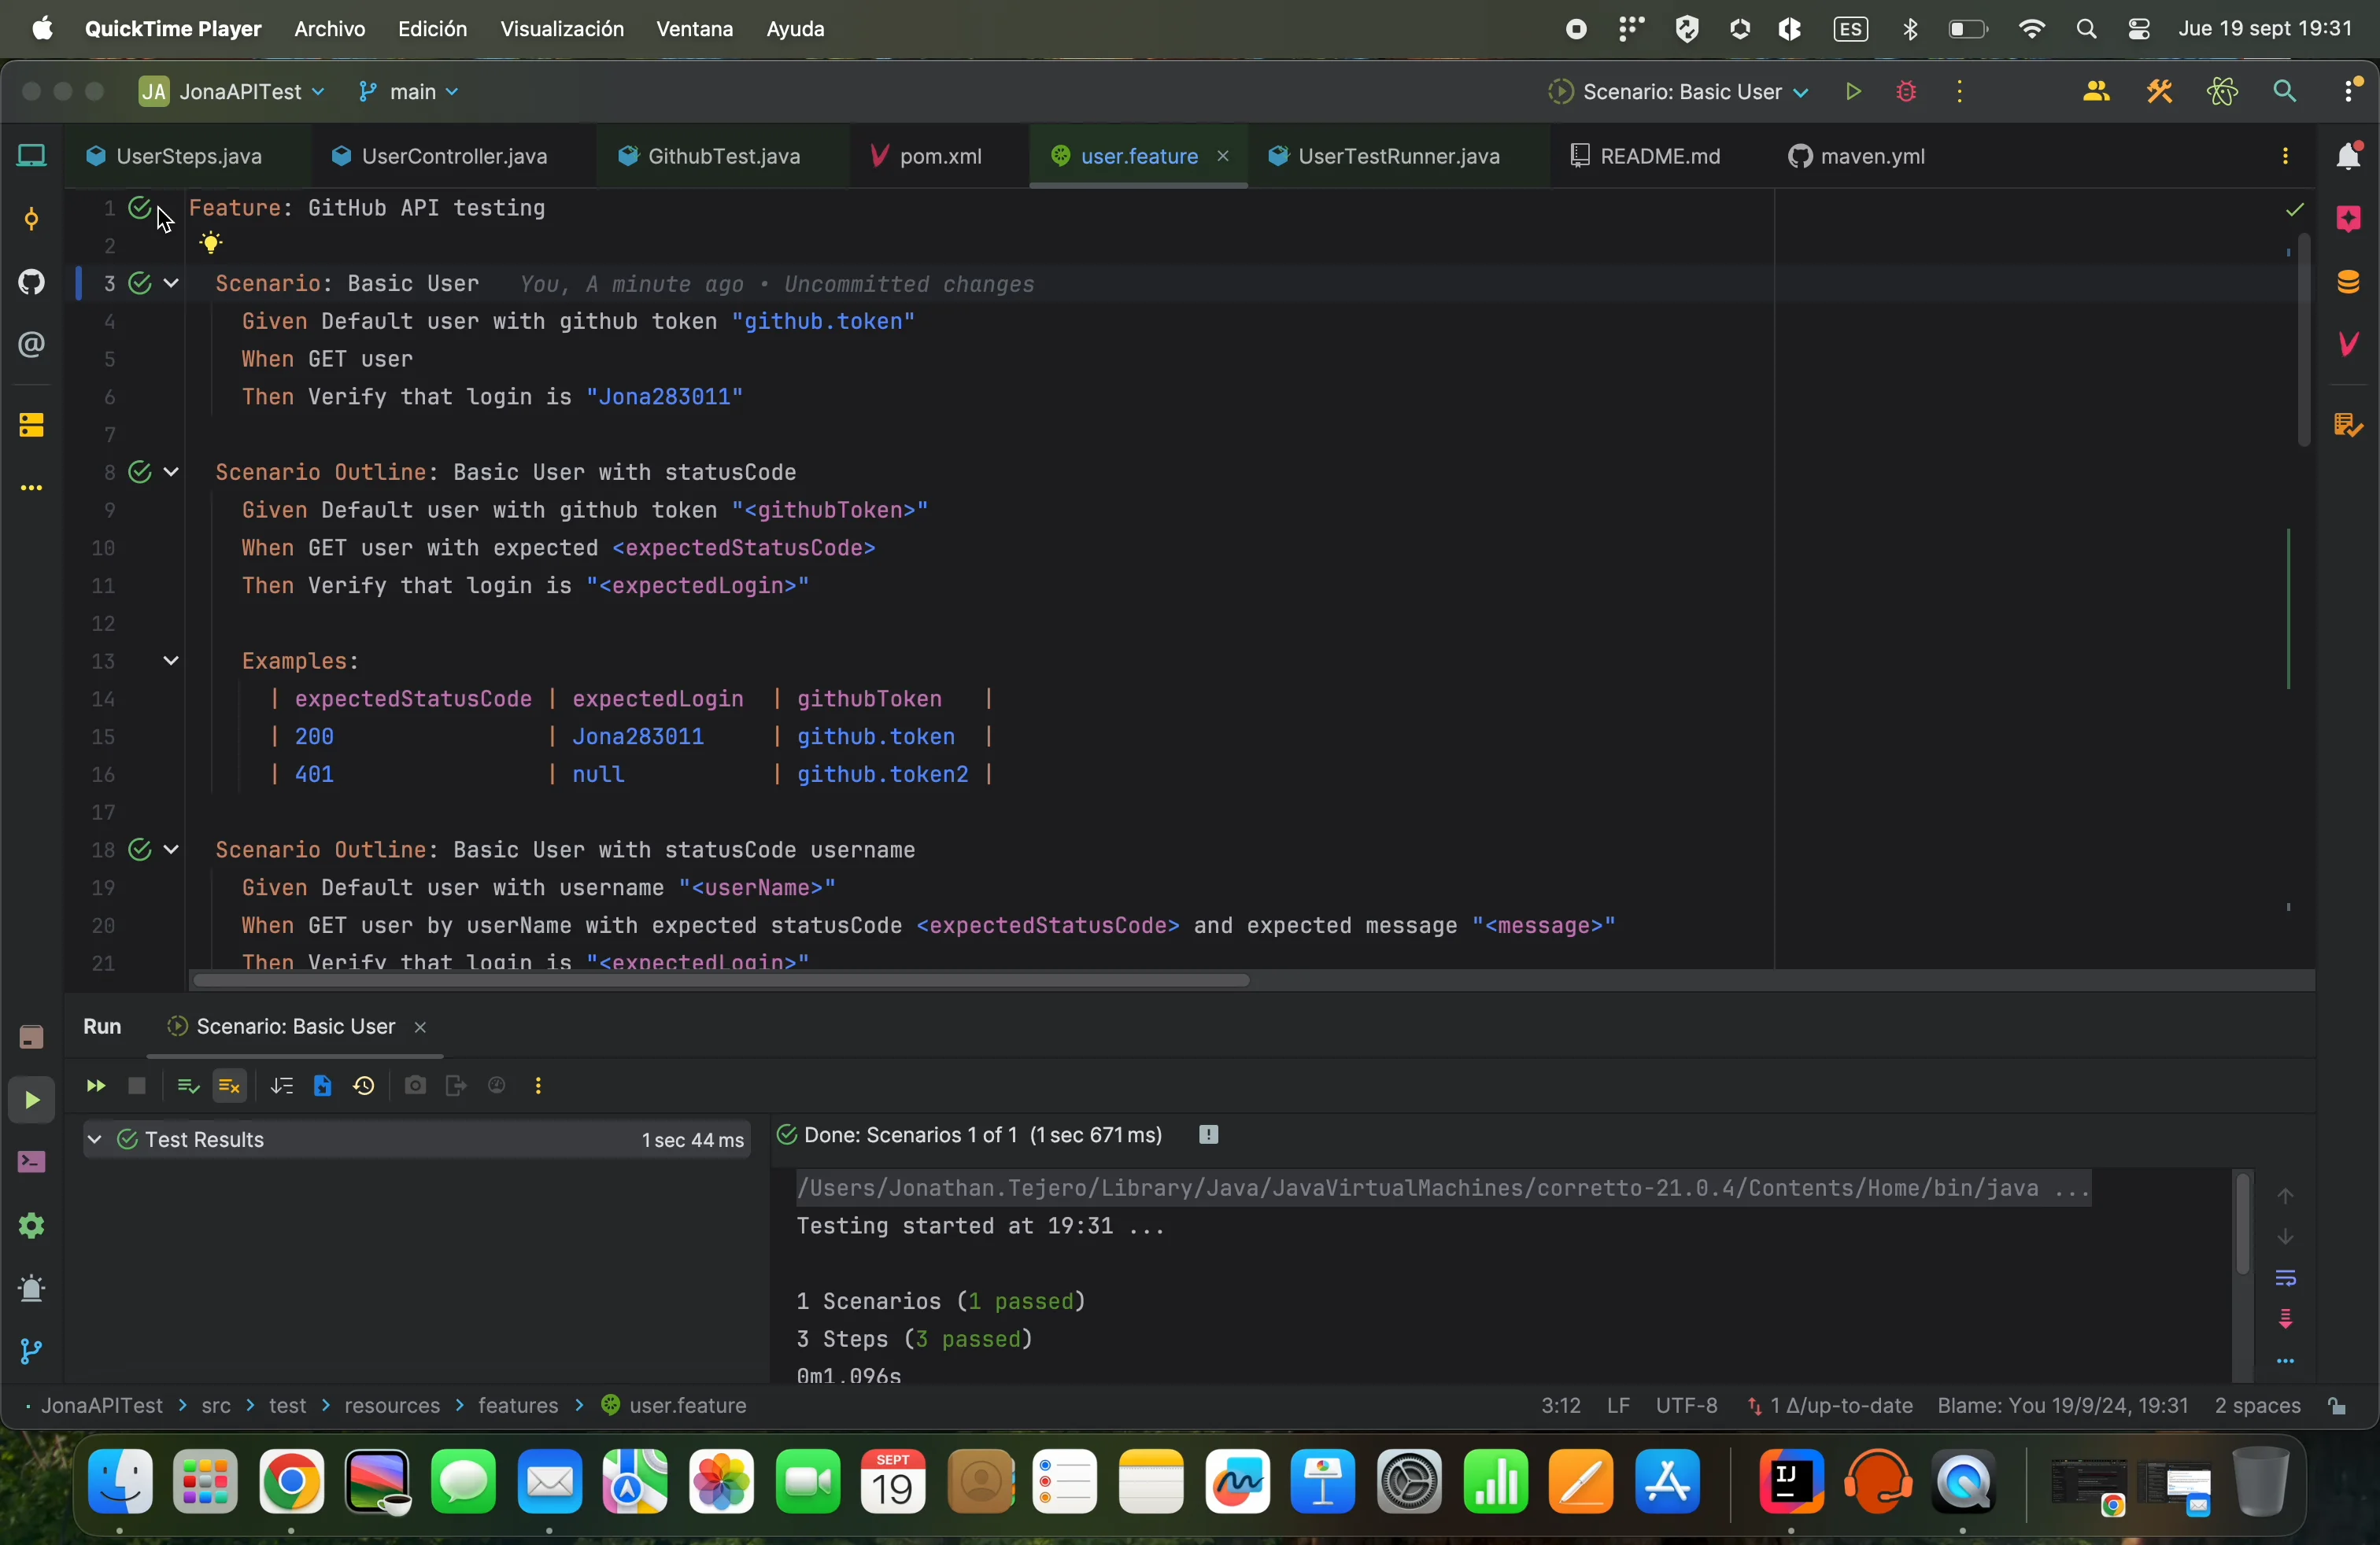Open the GitHub tool window in sidebar
The height and width of the screenshot is (1545, 2380).
[32, 283]
